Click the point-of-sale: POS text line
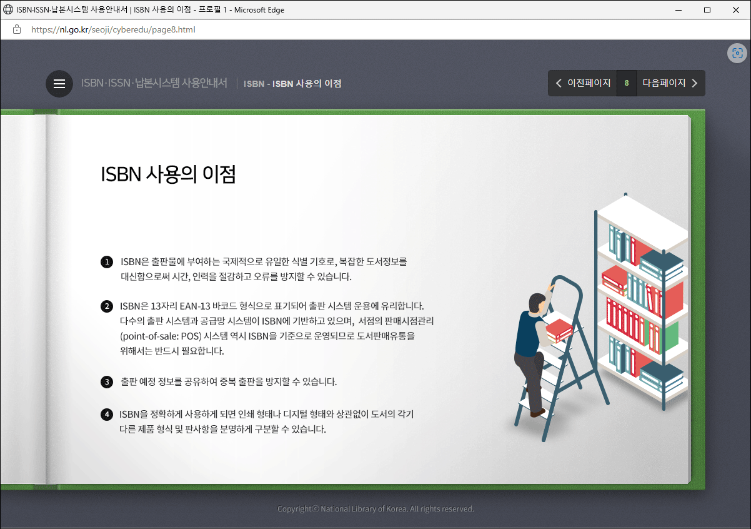This screenshot has height=529, width=751. click(267, 336)
